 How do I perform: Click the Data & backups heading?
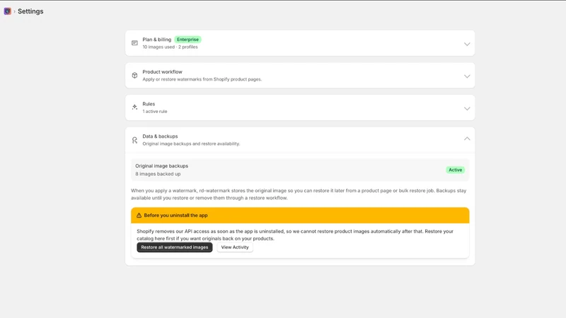coord(160,136)
